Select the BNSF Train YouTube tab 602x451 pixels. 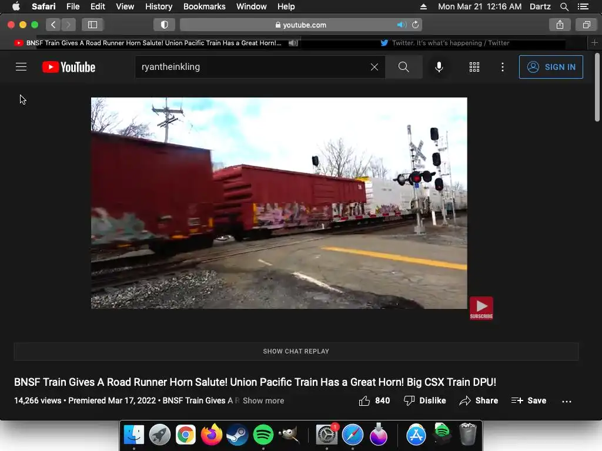pyautogui.click(x=153, y=43)
